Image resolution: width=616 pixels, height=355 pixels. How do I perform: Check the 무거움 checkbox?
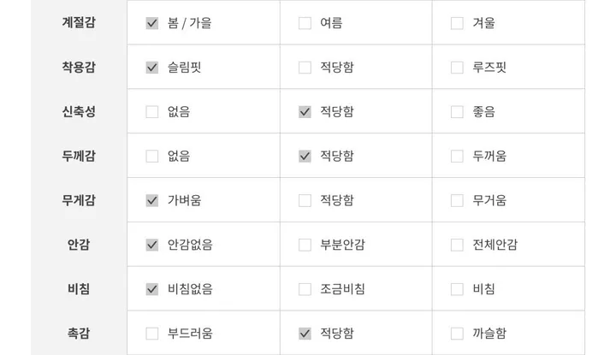457,201
